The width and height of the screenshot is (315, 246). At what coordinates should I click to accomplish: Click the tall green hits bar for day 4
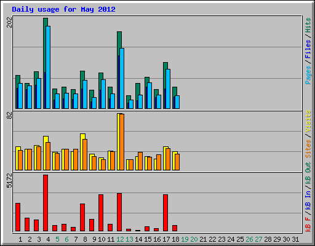point(45,45)
